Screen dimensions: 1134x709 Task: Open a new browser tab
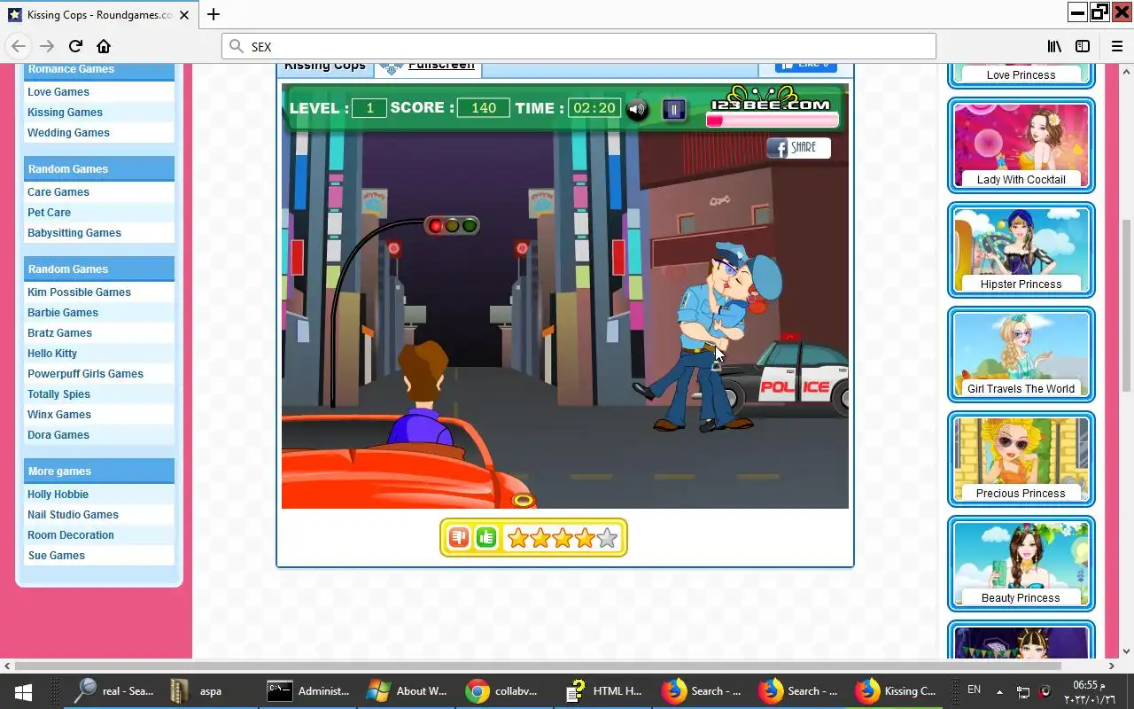coord(213,14)
